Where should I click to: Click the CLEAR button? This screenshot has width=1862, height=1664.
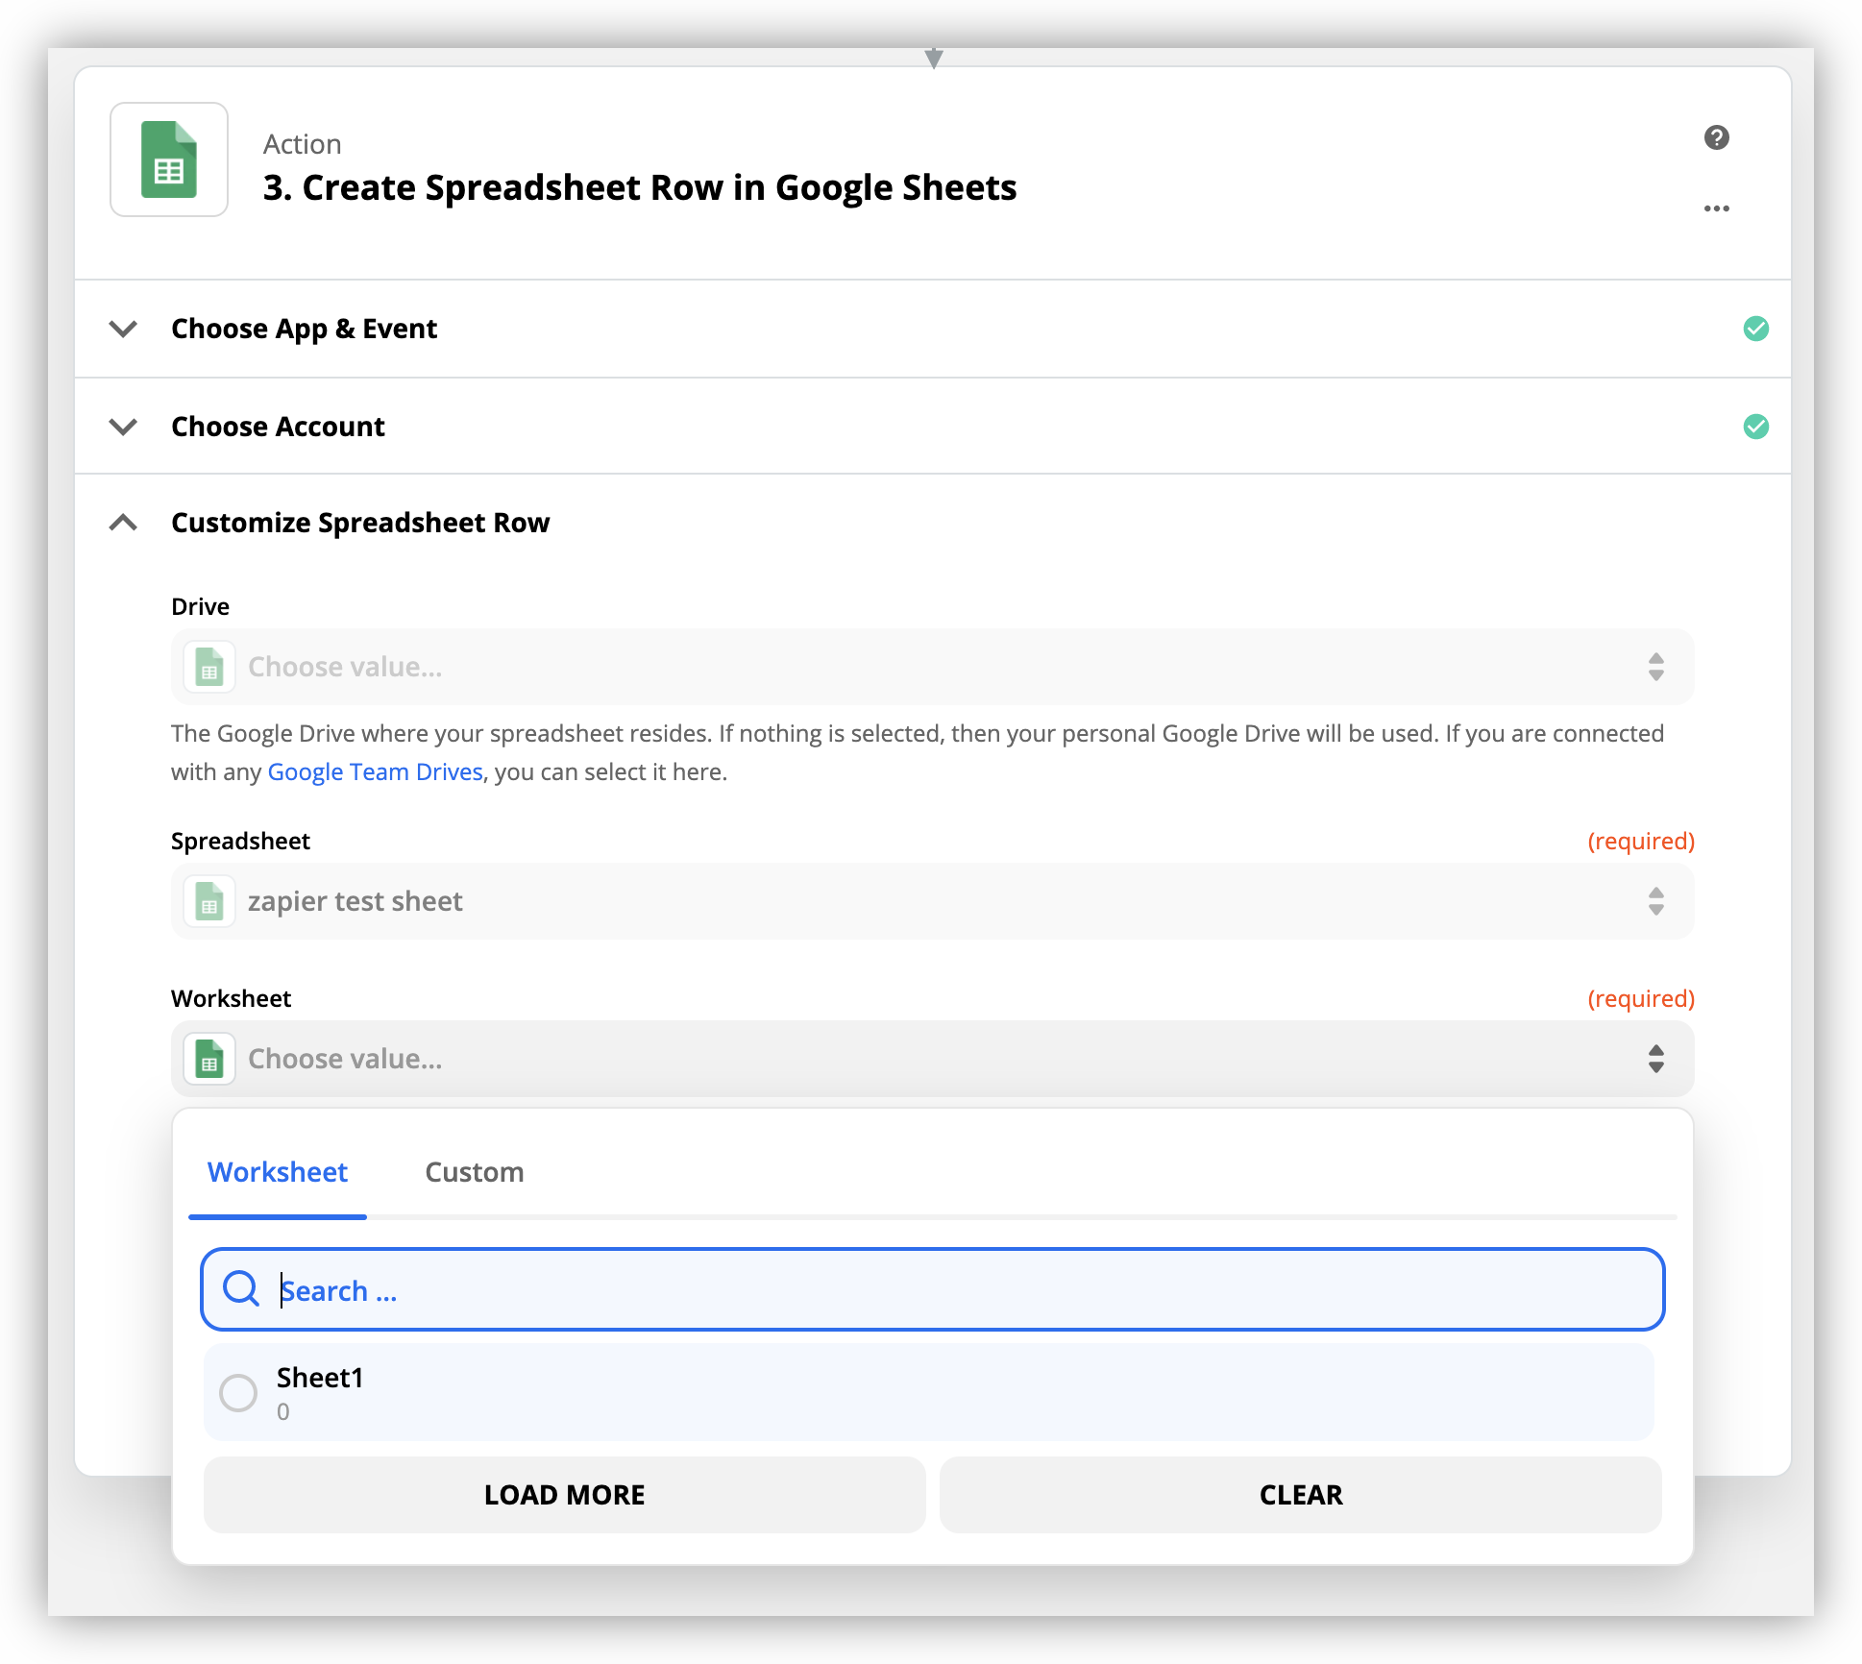(1301, 1495)
